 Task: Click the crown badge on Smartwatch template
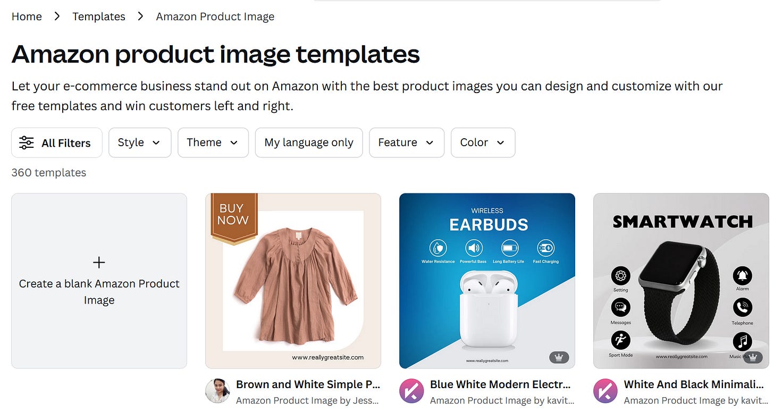tap(753, 357)
